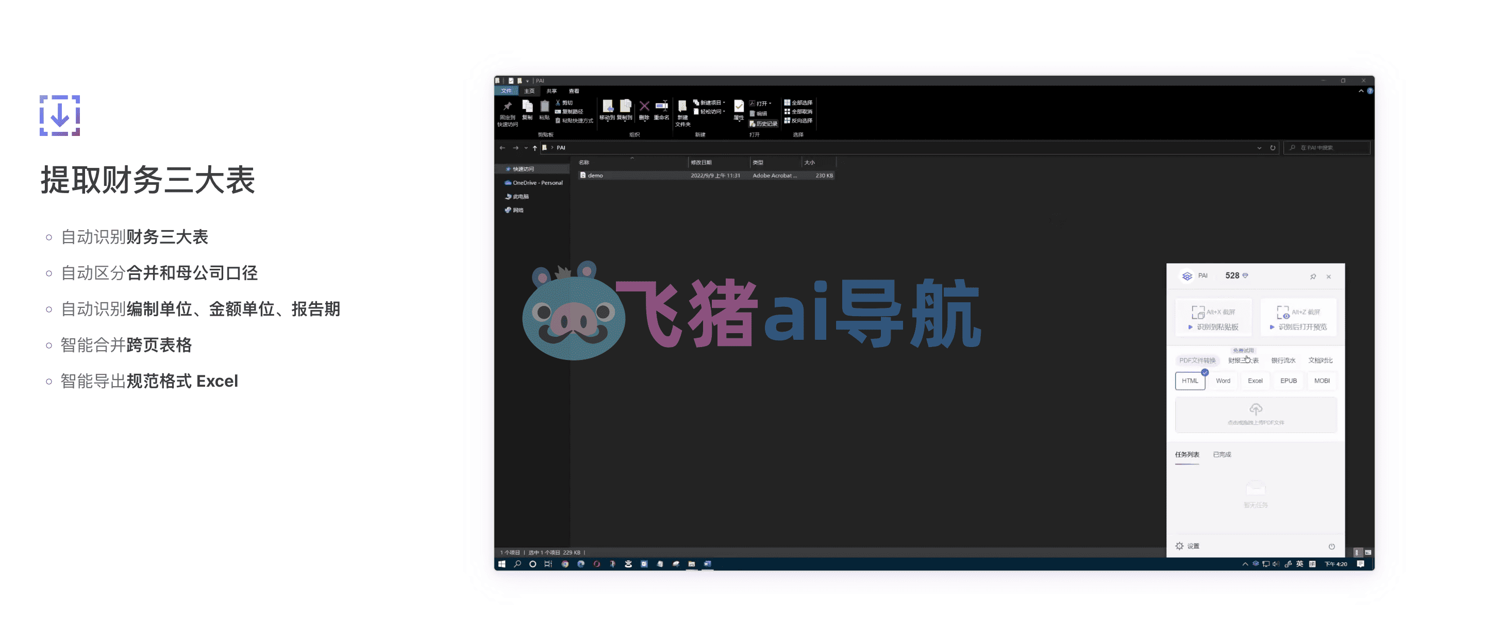
Task: Select Word output format
Action: [1223, 381]
